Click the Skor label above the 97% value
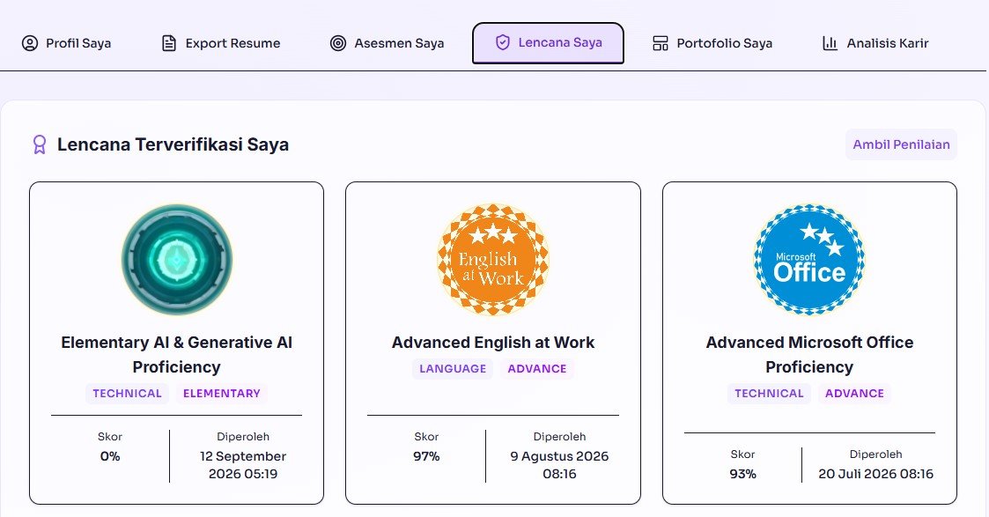 [x=426, y=436]
